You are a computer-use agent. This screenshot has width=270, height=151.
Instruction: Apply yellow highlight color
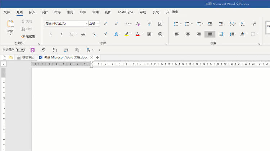[127, 34]
